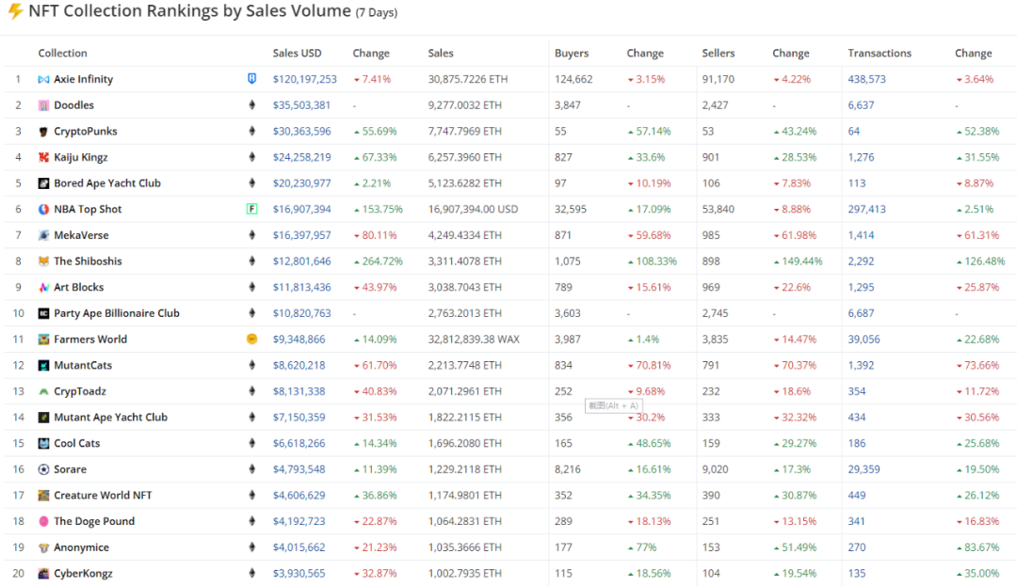Open the Kaiju Kingz collection link
The height and width of the screenshot is (586, 1017).
click(80, 157)
